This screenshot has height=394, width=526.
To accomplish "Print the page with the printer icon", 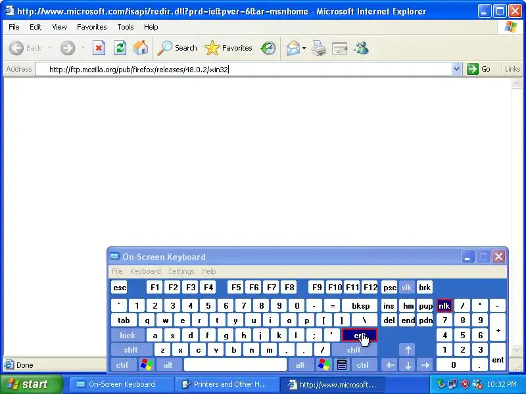I will tap(318, 48).
